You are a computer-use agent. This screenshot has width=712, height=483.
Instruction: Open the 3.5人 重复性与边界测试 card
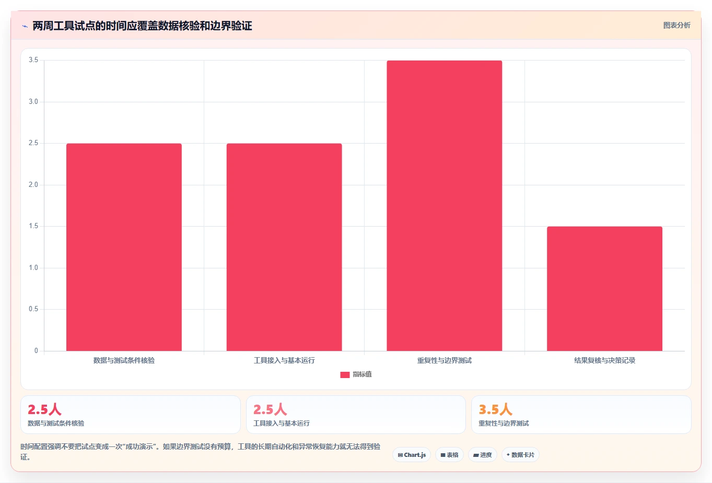pos(581,415)
